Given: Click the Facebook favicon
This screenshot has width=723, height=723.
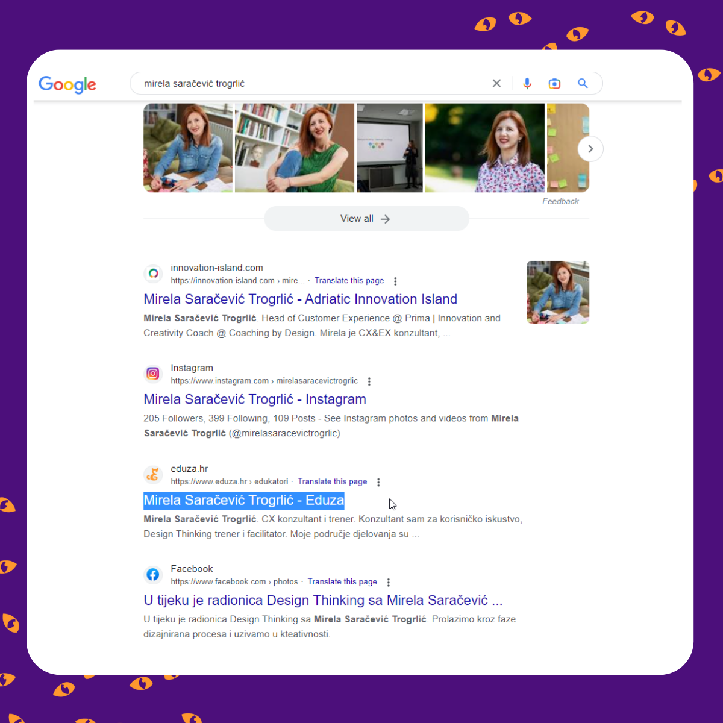Looking at the screenshot, I should pyautogui.click(x=153, y=575).
